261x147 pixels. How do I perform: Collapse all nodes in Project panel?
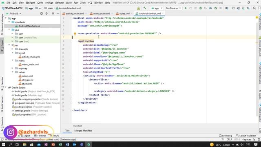coord(47,13)
